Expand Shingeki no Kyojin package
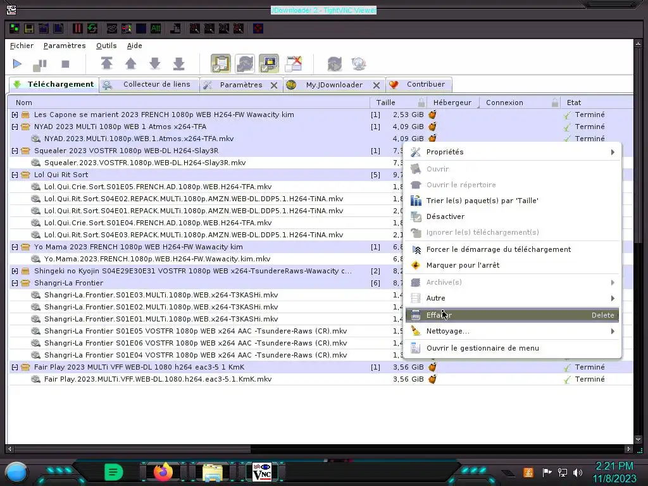This screenshot has width=648, height=486. click(15, 271)
